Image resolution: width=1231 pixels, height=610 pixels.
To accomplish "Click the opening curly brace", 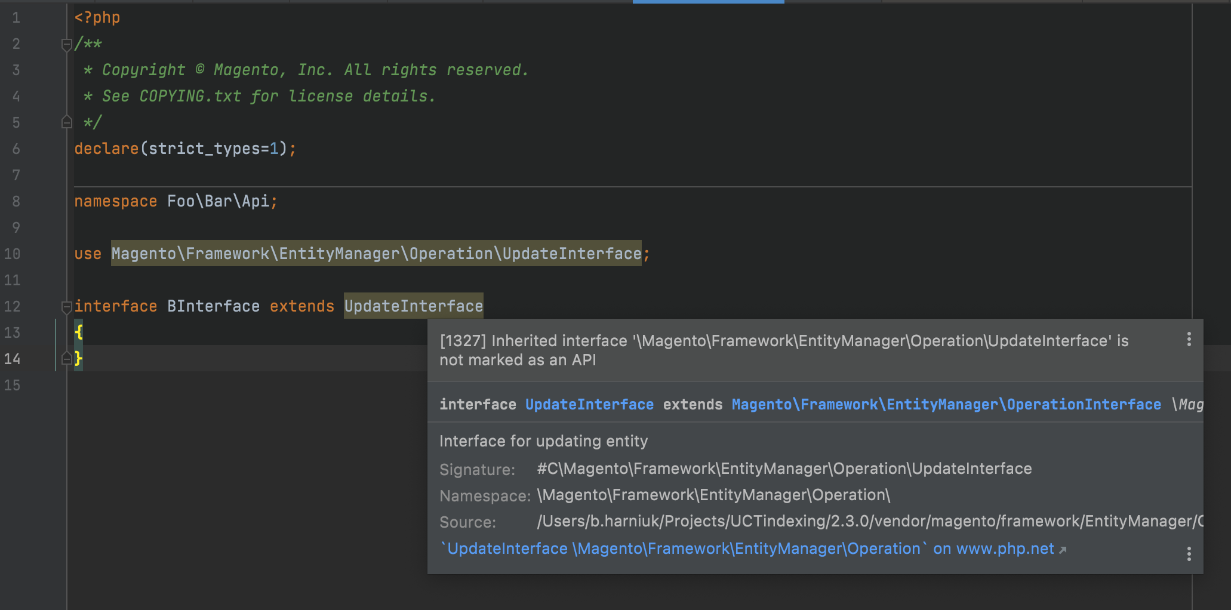I will point(79,332).
